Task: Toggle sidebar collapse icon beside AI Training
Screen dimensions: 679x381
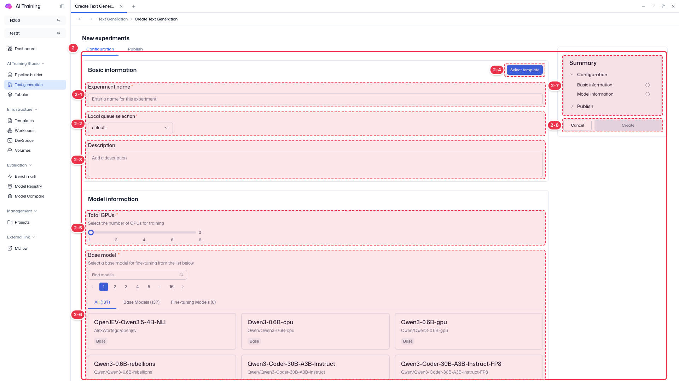Action: (x=62, y=6)
